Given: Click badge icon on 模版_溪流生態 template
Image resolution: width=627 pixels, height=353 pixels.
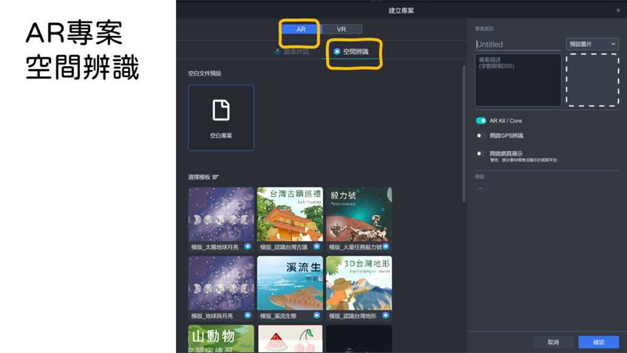Looking at the screenshot, I should pyautogui.click(x=316, y=316).
